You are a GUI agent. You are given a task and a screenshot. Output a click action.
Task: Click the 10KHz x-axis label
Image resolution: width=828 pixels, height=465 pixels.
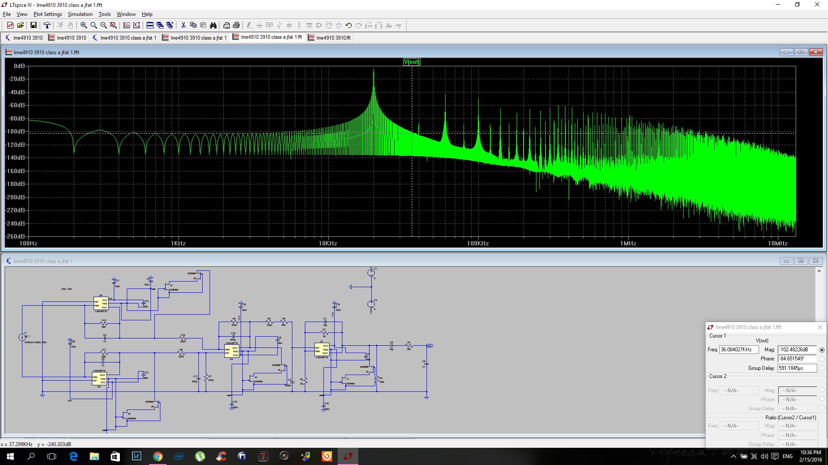click(x=328, y=243)
